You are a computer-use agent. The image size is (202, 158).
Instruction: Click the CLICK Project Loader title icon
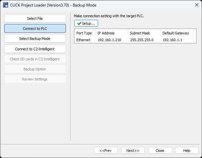point(6,5)
